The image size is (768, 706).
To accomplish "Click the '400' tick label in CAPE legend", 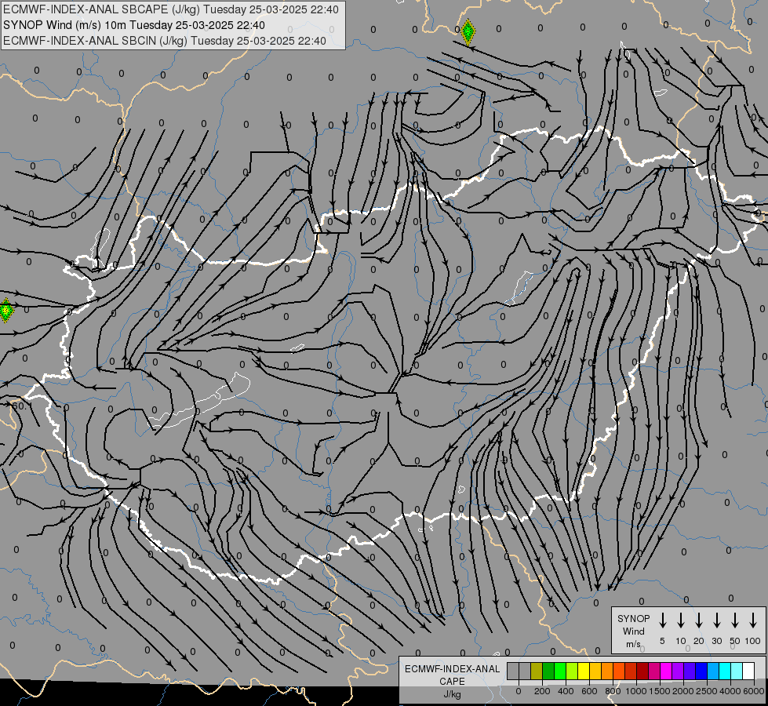I will pyautogui.click(x=566, y=691).
